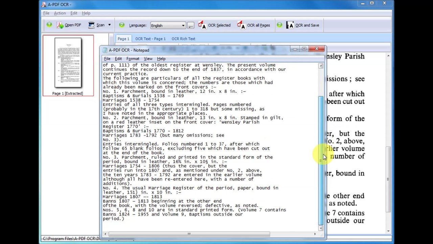Click the A-PDF OCR title bar app icon

(44, 4)
